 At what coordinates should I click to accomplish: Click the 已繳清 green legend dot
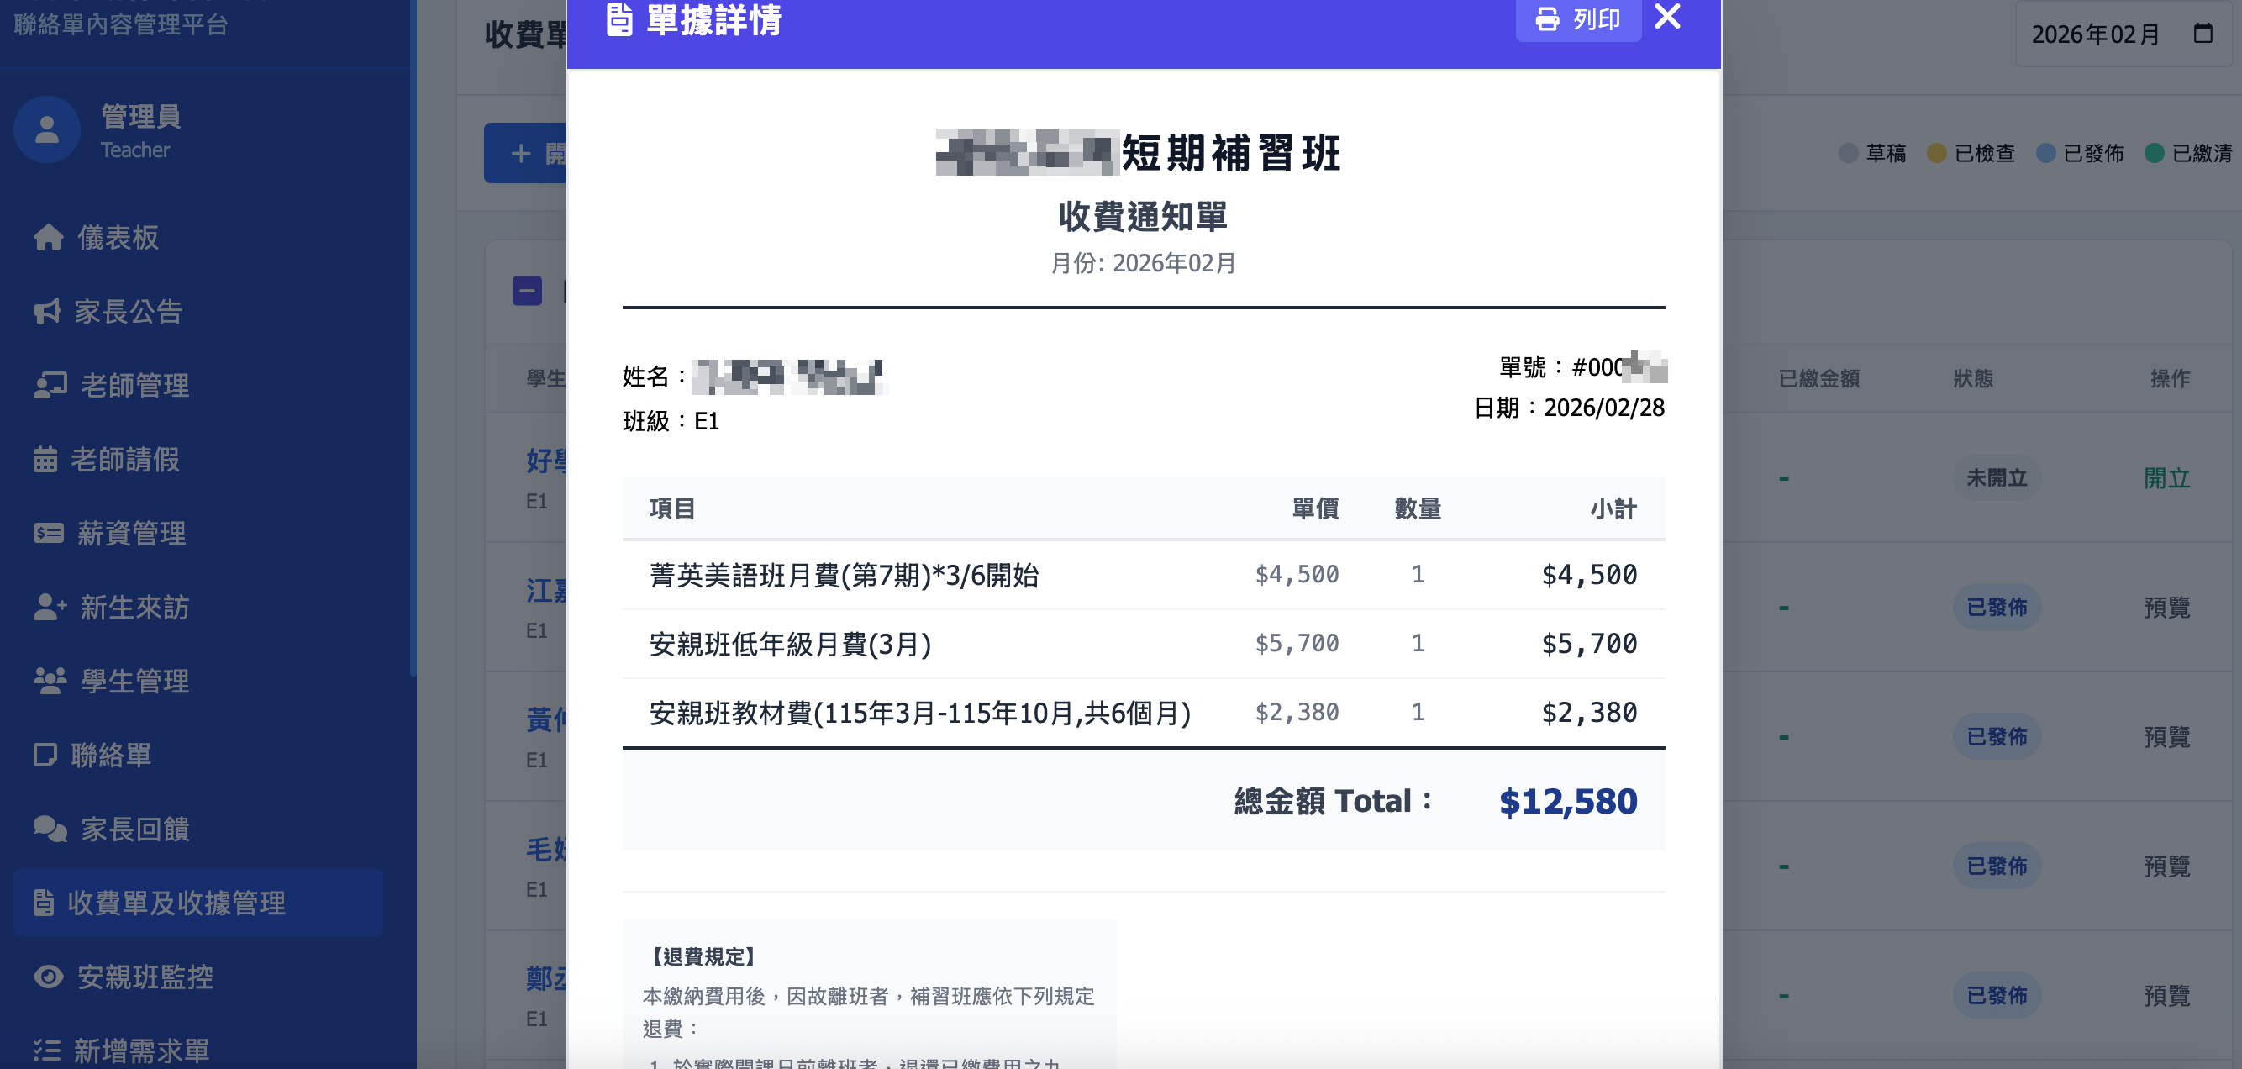coord(2154,153)
